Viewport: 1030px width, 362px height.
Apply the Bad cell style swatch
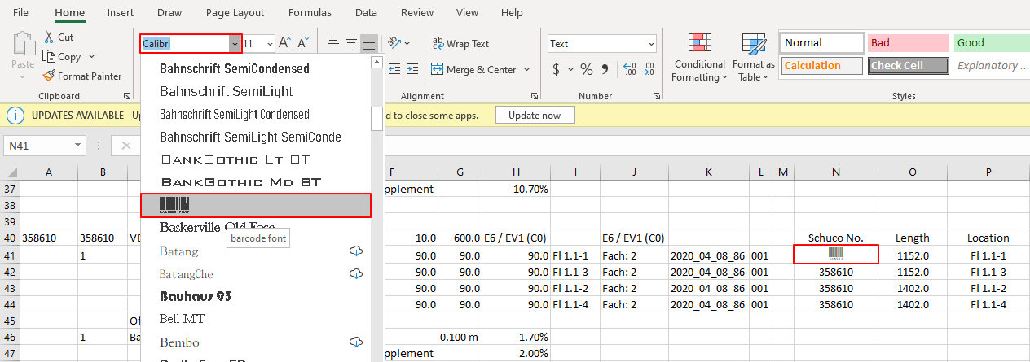[907, 43]
